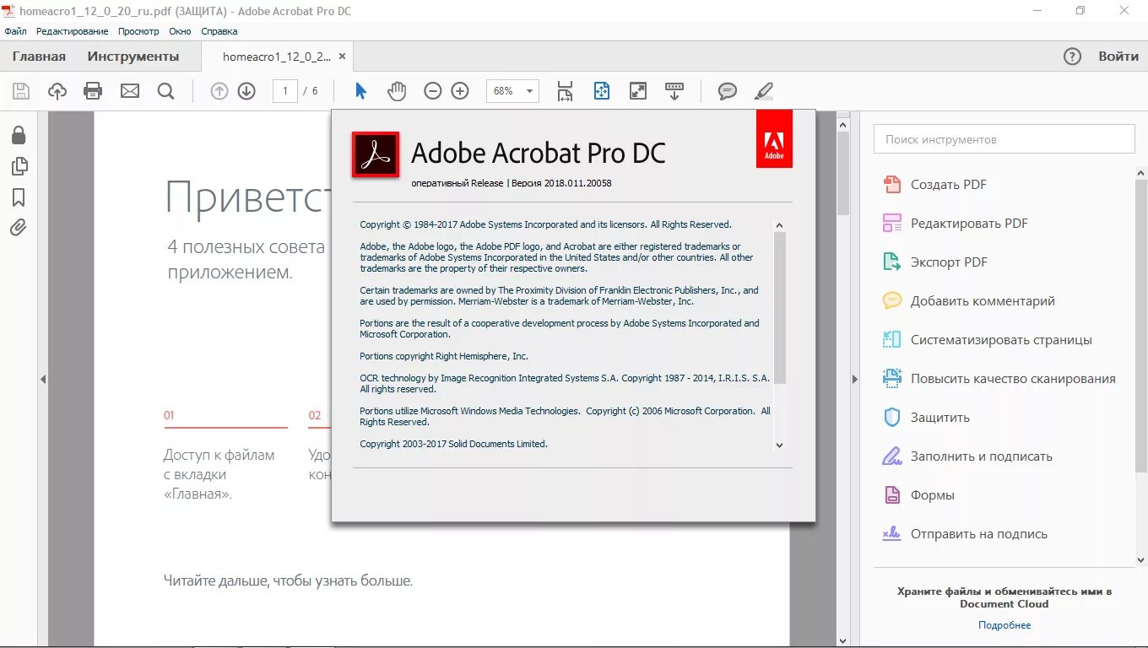This screenshot has width=1148, height=648.
Task: Click Acrobat logo in About dialog
Action: point(376,154)
